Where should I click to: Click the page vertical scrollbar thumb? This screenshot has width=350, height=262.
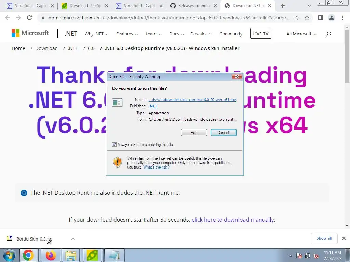(x=347, y=56)
